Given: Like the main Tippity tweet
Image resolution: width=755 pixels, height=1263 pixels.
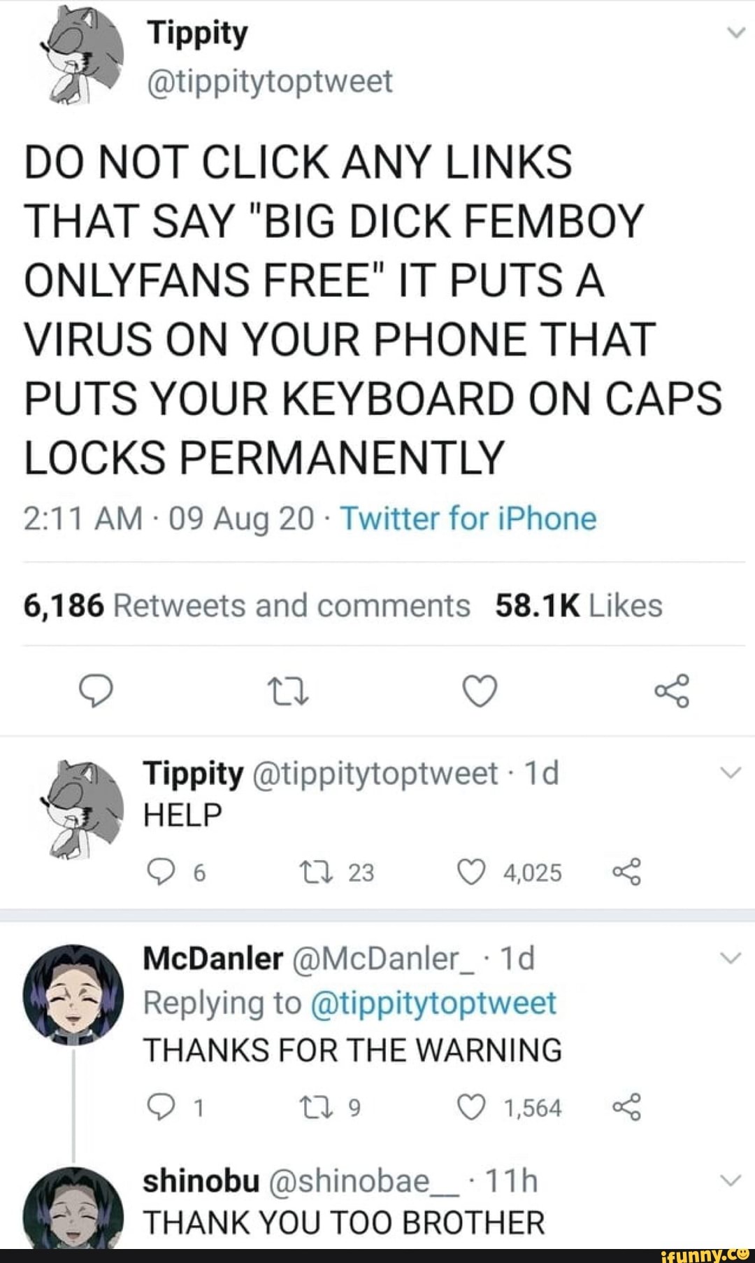Looking at the screenshot, I should click(480, 691).
